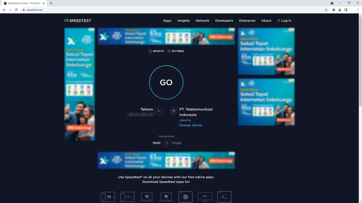The width and height of the screenshot is (362, 203).
Task: Open Chrome Labs flask icon
Action: [340, 10]
